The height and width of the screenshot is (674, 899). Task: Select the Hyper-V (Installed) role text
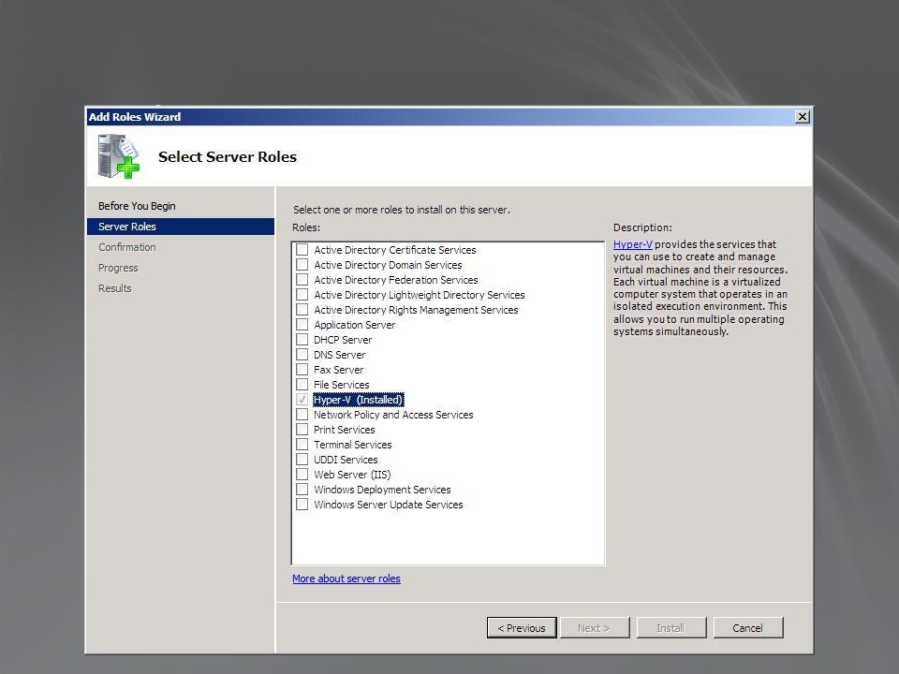coord(359,400)
